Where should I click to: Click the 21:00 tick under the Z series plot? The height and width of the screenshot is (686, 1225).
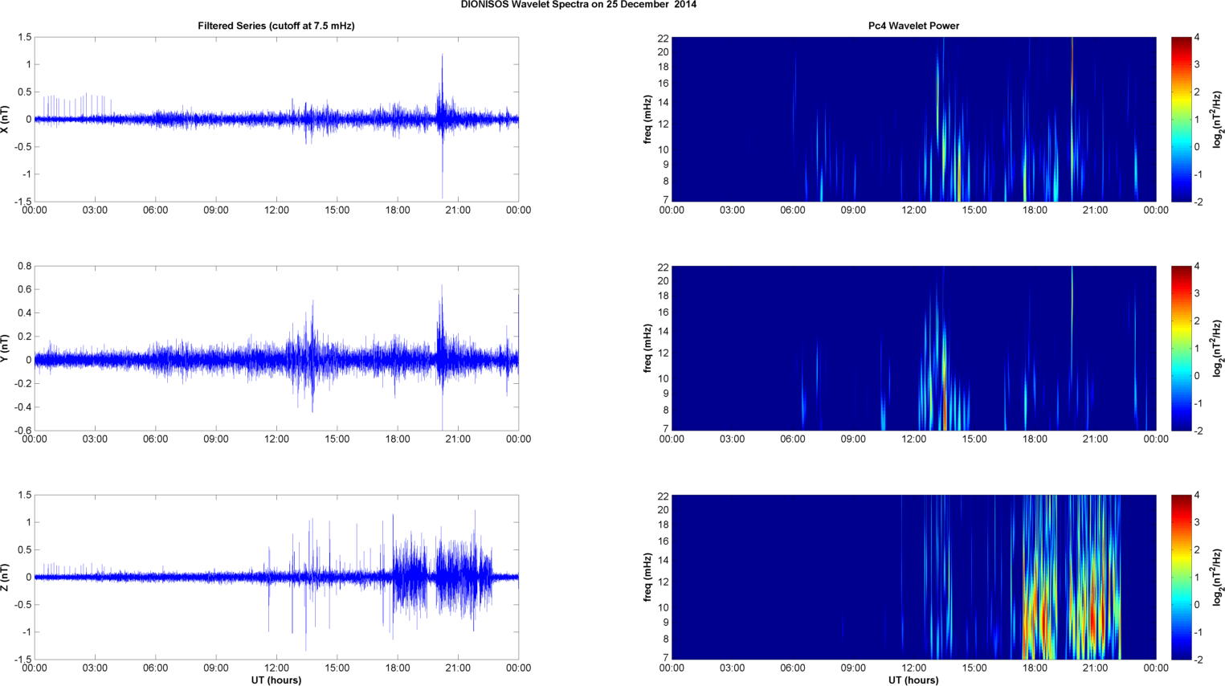(x=458, y=668)
